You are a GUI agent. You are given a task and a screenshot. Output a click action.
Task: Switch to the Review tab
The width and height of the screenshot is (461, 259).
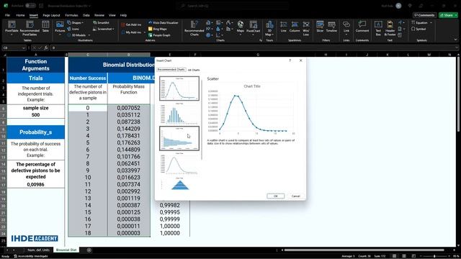coord(99,15)
